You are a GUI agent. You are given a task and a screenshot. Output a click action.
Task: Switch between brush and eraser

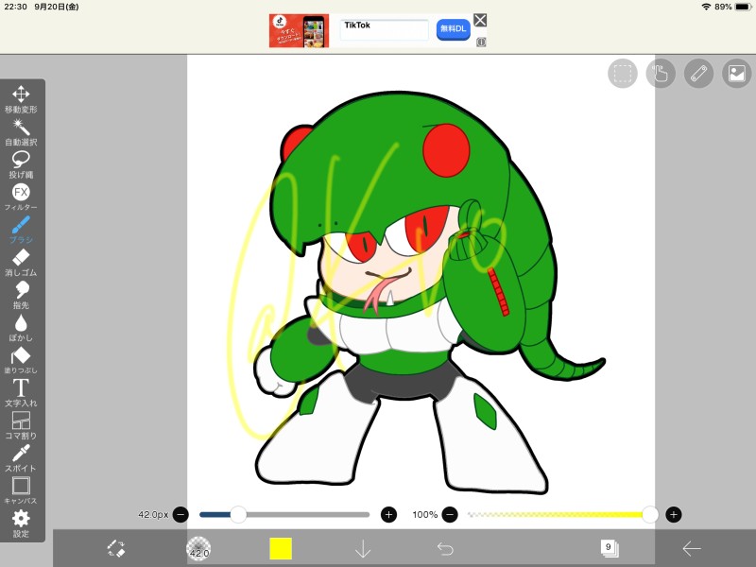click(116, 549)
